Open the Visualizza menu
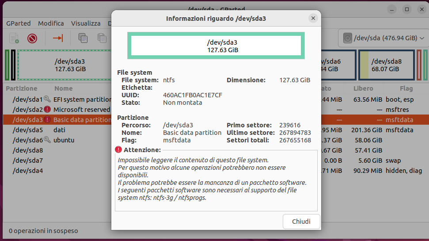 point(86,23)
